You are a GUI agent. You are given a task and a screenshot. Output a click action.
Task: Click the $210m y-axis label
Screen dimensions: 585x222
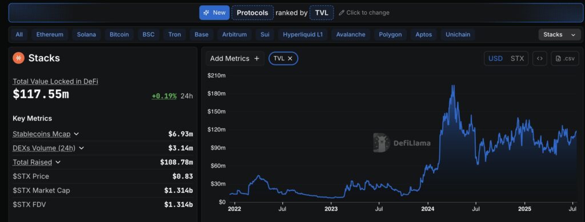[x=217, y=76]
